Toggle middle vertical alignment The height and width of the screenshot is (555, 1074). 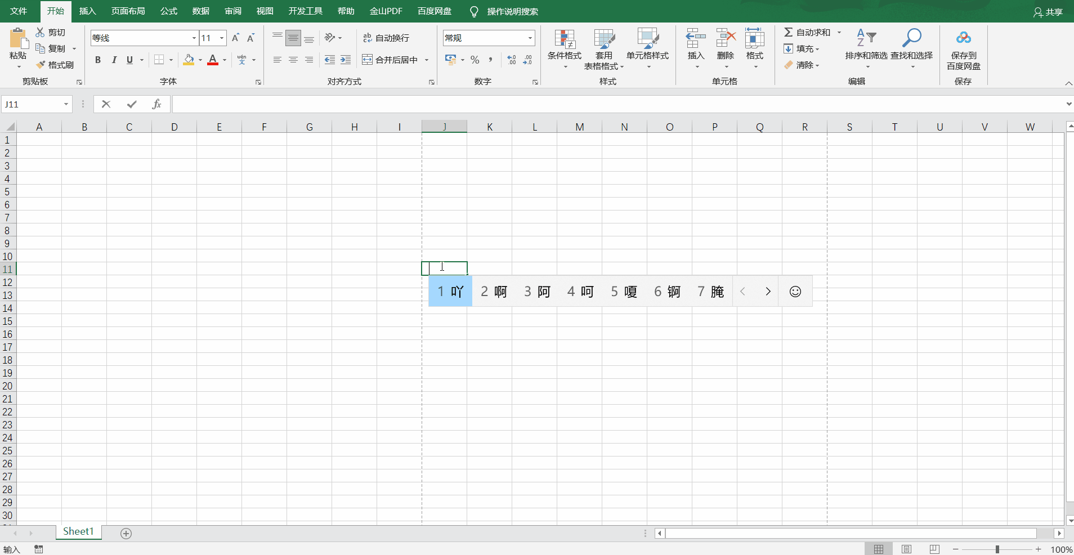293,38
